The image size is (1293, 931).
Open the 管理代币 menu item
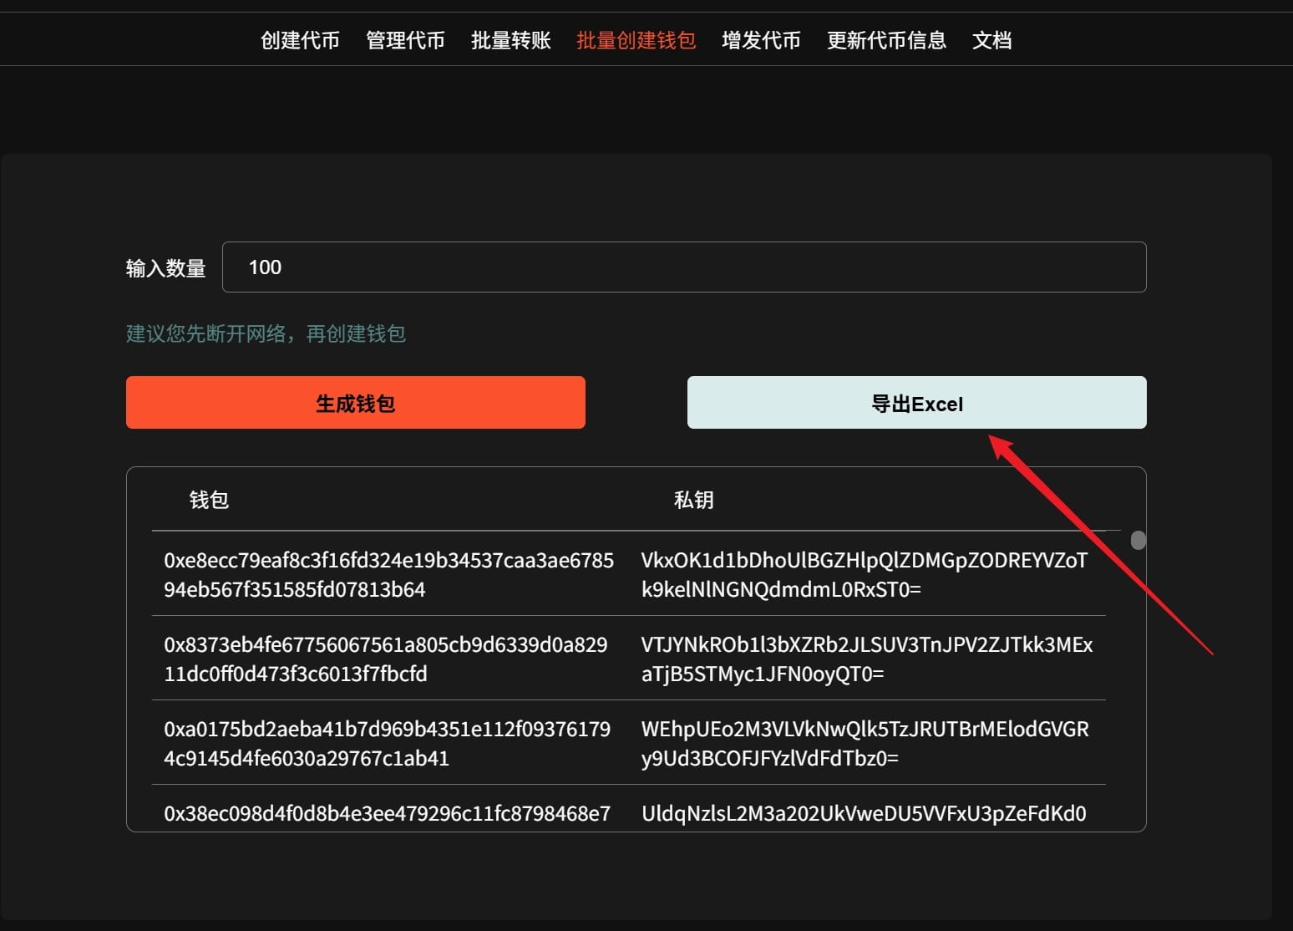pyautogui.click(x=405, y=40)
